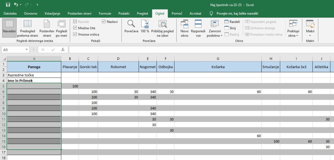Screen dimensions: 334x160
Task: Open a Novo okno
Action: [x=185, y=28]
